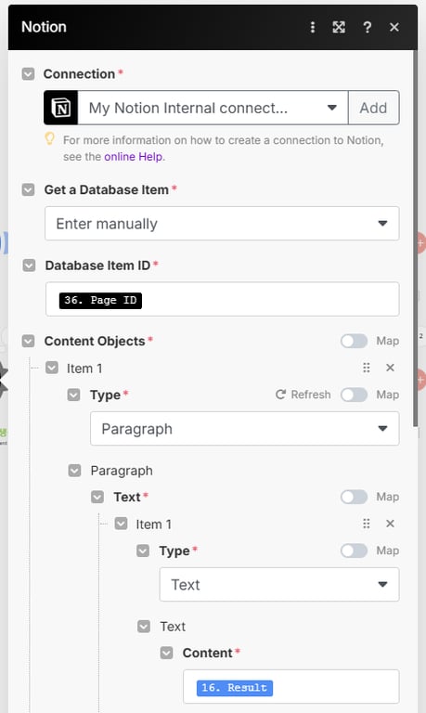Collapse the Connection section checkbox
Viewport: 426px width, 713px height.
(28, 73)
